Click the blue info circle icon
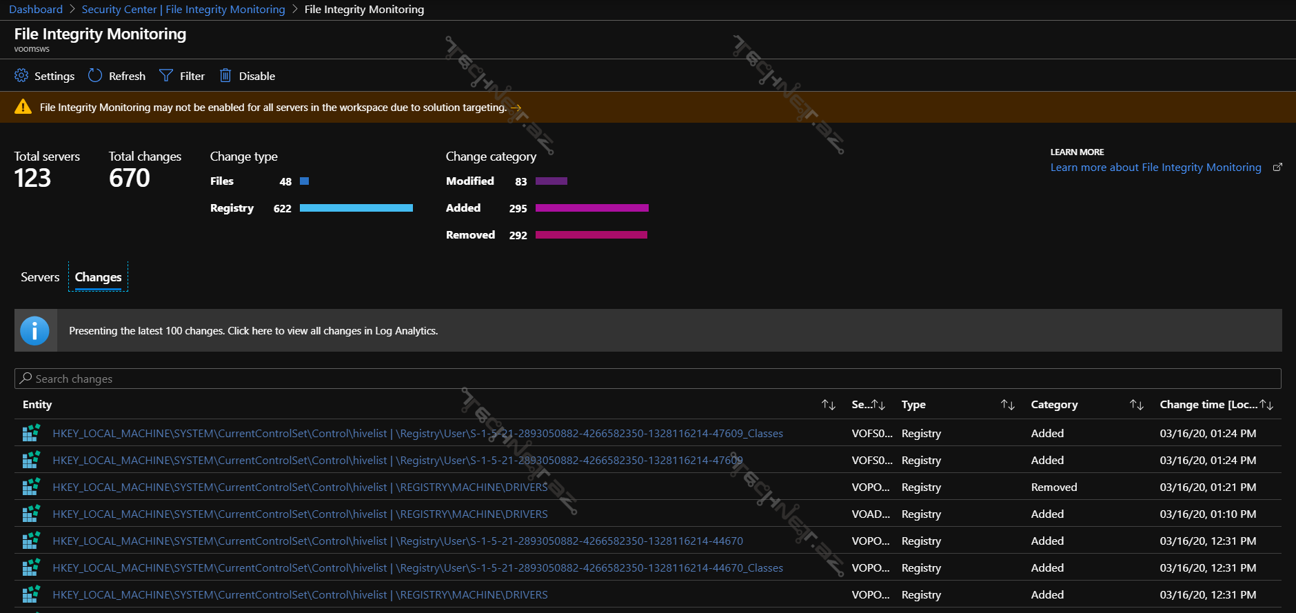This screenshot has width=1296, height=613. [34, 331]
